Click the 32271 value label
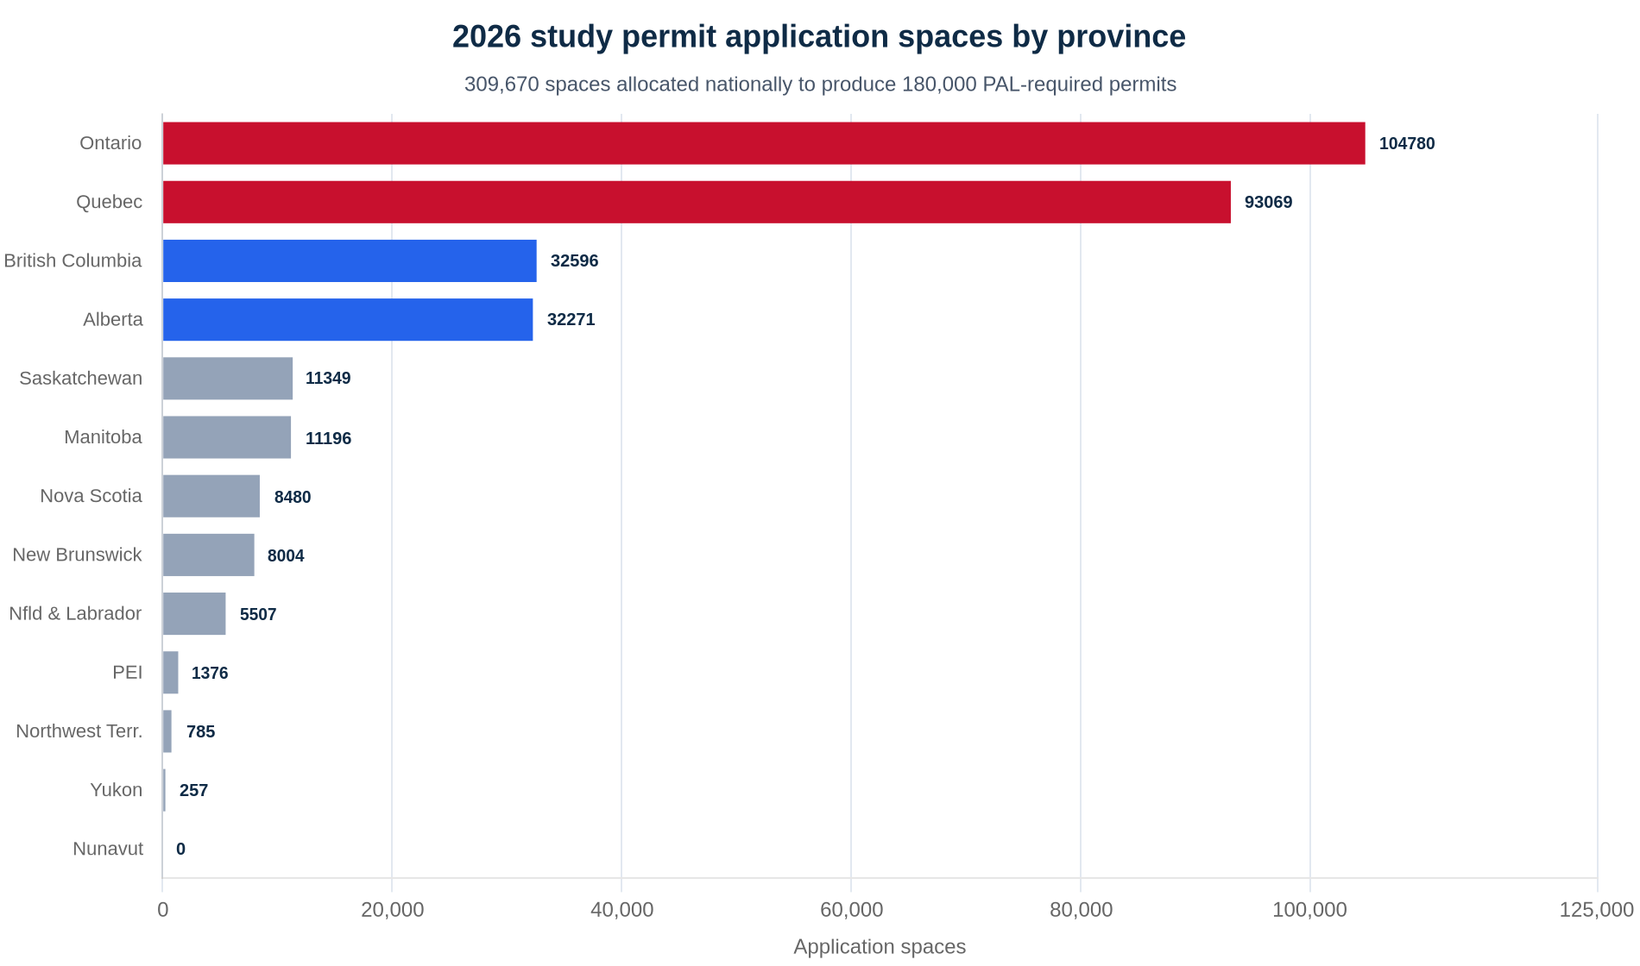Viewport: 1640px width, 966px height. pyautogui.click(x=571, y=320)
